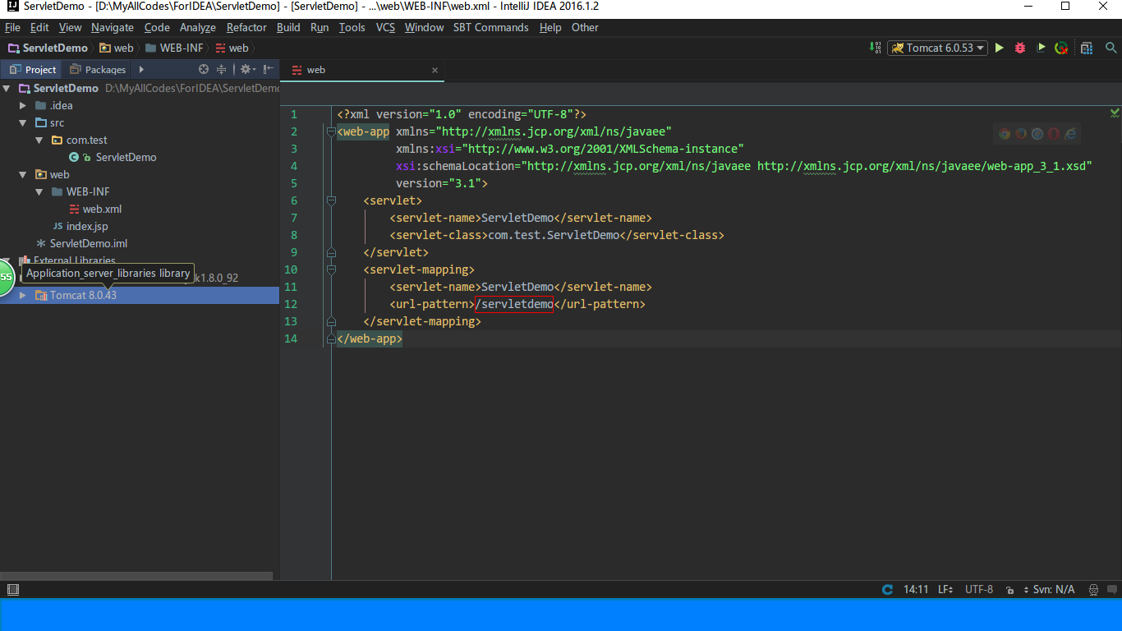The width and height of the screenshot is (1122, 631).
Task: Click the horizontal scrollbar of Project panel
Action: [x=136, y=577]
